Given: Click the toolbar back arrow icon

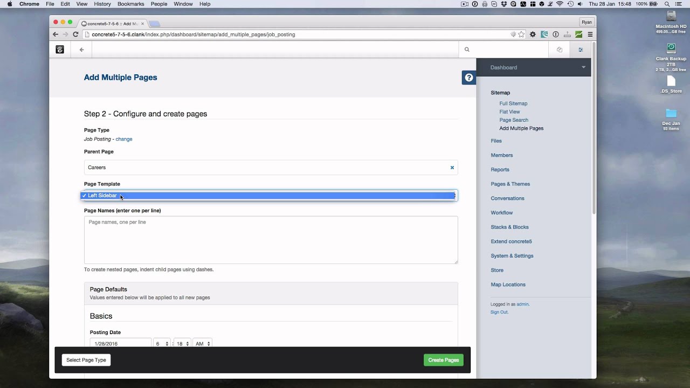Looking at the screenshot, I should 81,50.
